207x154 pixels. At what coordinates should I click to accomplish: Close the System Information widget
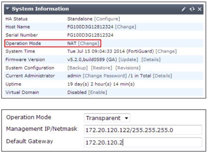[x=199, y=9]
